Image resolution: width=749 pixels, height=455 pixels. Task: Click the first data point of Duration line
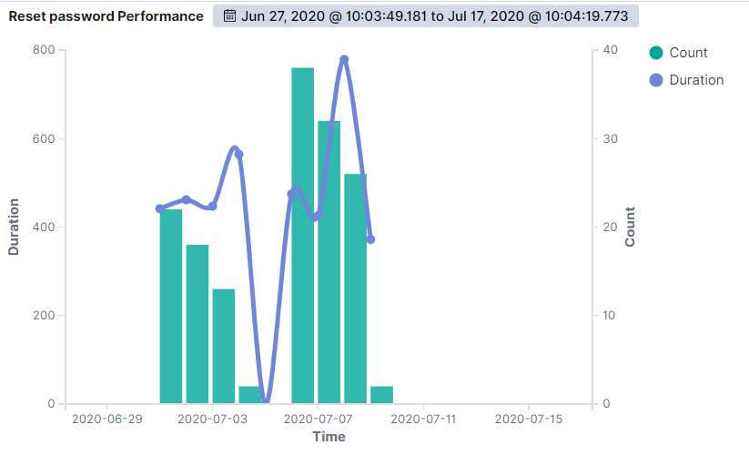(x=159, y=208)
